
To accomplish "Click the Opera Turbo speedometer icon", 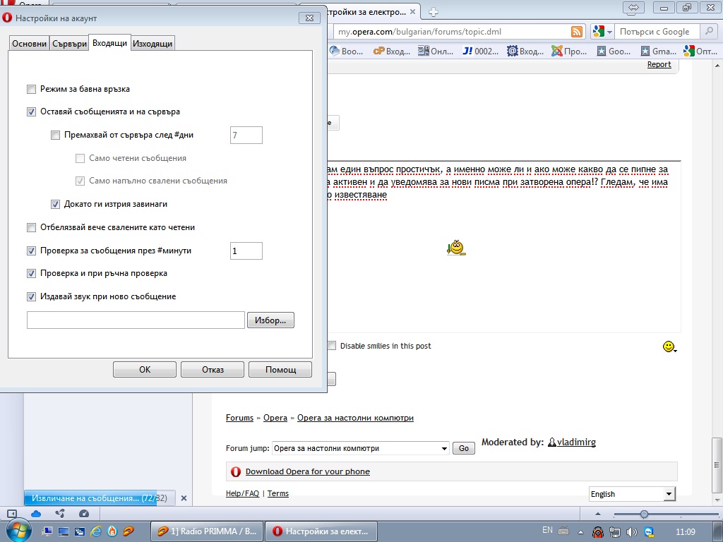I will pyautogui.click(x=83, y=514).
